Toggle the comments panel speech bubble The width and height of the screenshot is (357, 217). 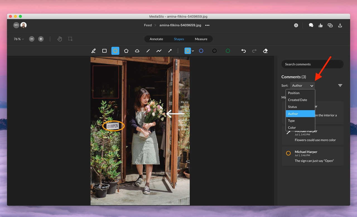311,25
